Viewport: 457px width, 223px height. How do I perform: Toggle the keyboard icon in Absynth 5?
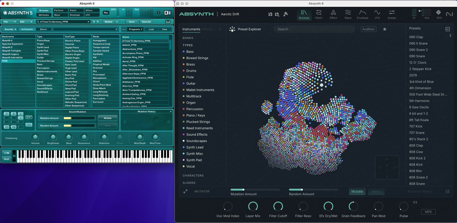168,22
